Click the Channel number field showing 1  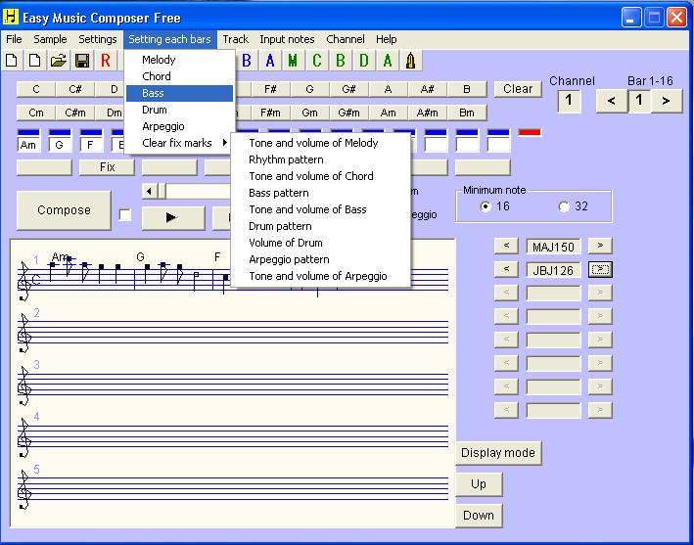click(x=569, y=101)
